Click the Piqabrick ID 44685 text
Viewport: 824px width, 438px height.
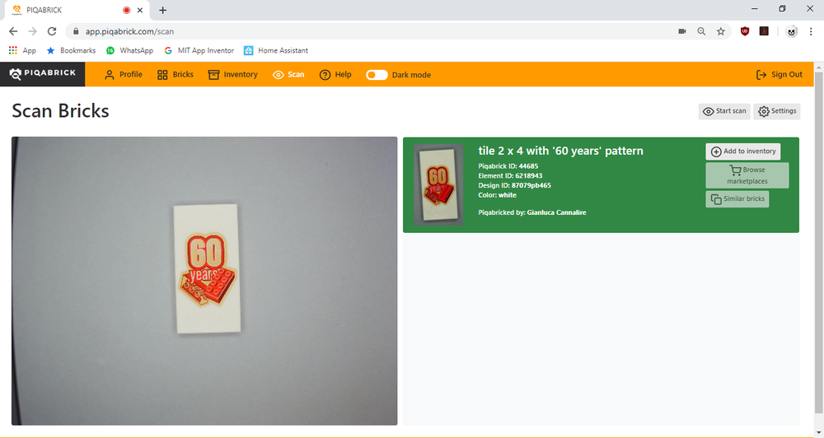click(x=508, y=166)
